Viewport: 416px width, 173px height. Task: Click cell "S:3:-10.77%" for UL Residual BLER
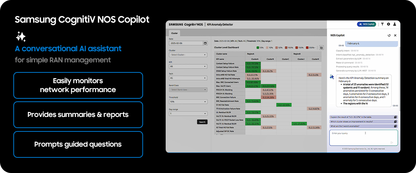point(253,112)
